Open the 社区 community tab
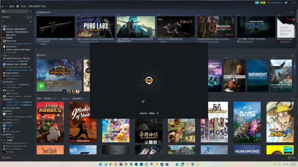The image size is (298, 167). click(x=23, y=6)
